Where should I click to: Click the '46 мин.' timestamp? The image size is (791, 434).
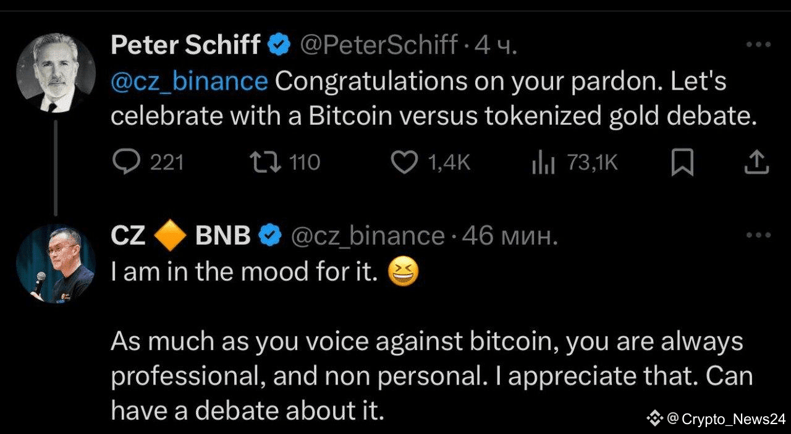coord(510,236)
